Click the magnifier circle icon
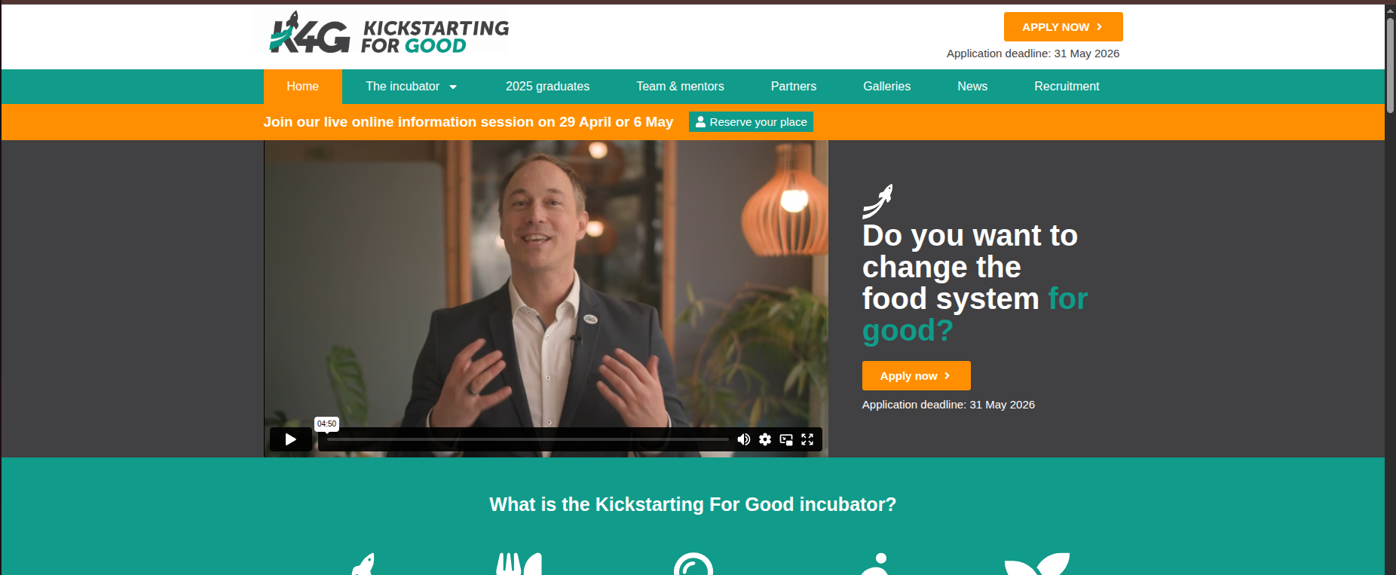Viewport: 1396px width, 575px height. (x=693, y=564)
